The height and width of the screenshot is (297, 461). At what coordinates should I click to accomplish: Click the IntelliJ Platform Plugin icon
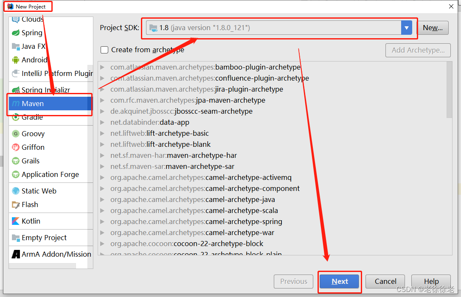click(16, 73)
